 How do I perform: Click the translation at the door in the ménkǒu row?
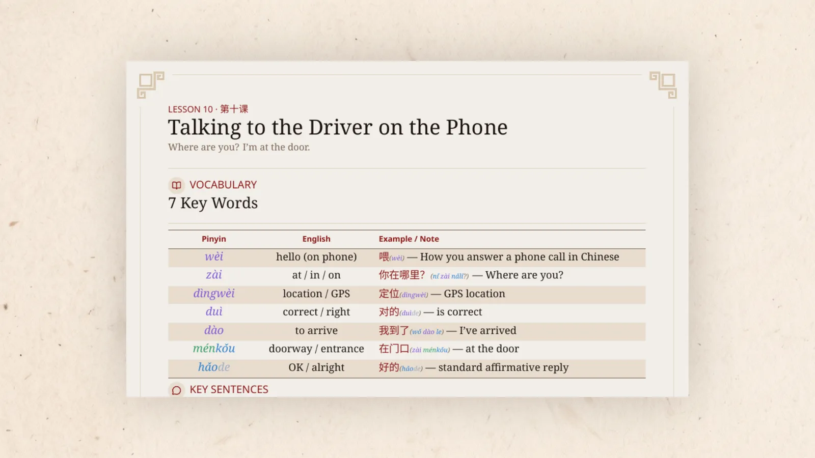492,349
